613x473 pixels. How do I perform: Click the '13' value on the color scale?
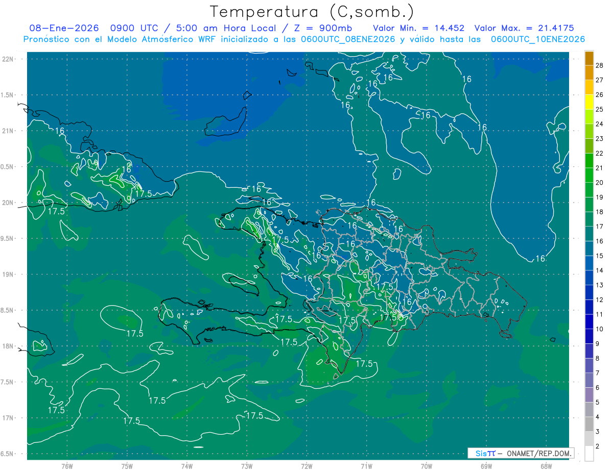click(x=600, y=285)
